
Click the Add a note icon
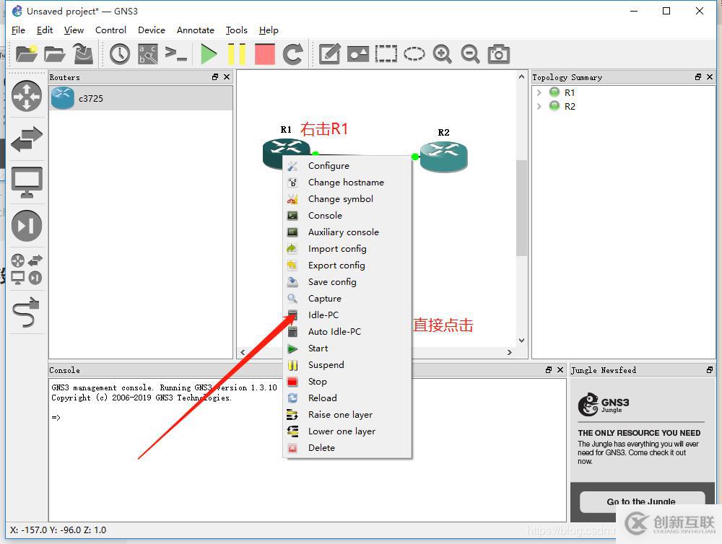pos(330,54)
